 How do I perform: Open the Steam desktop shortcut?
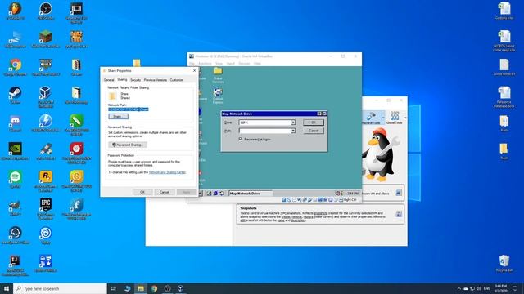click(x=16, y=96)
